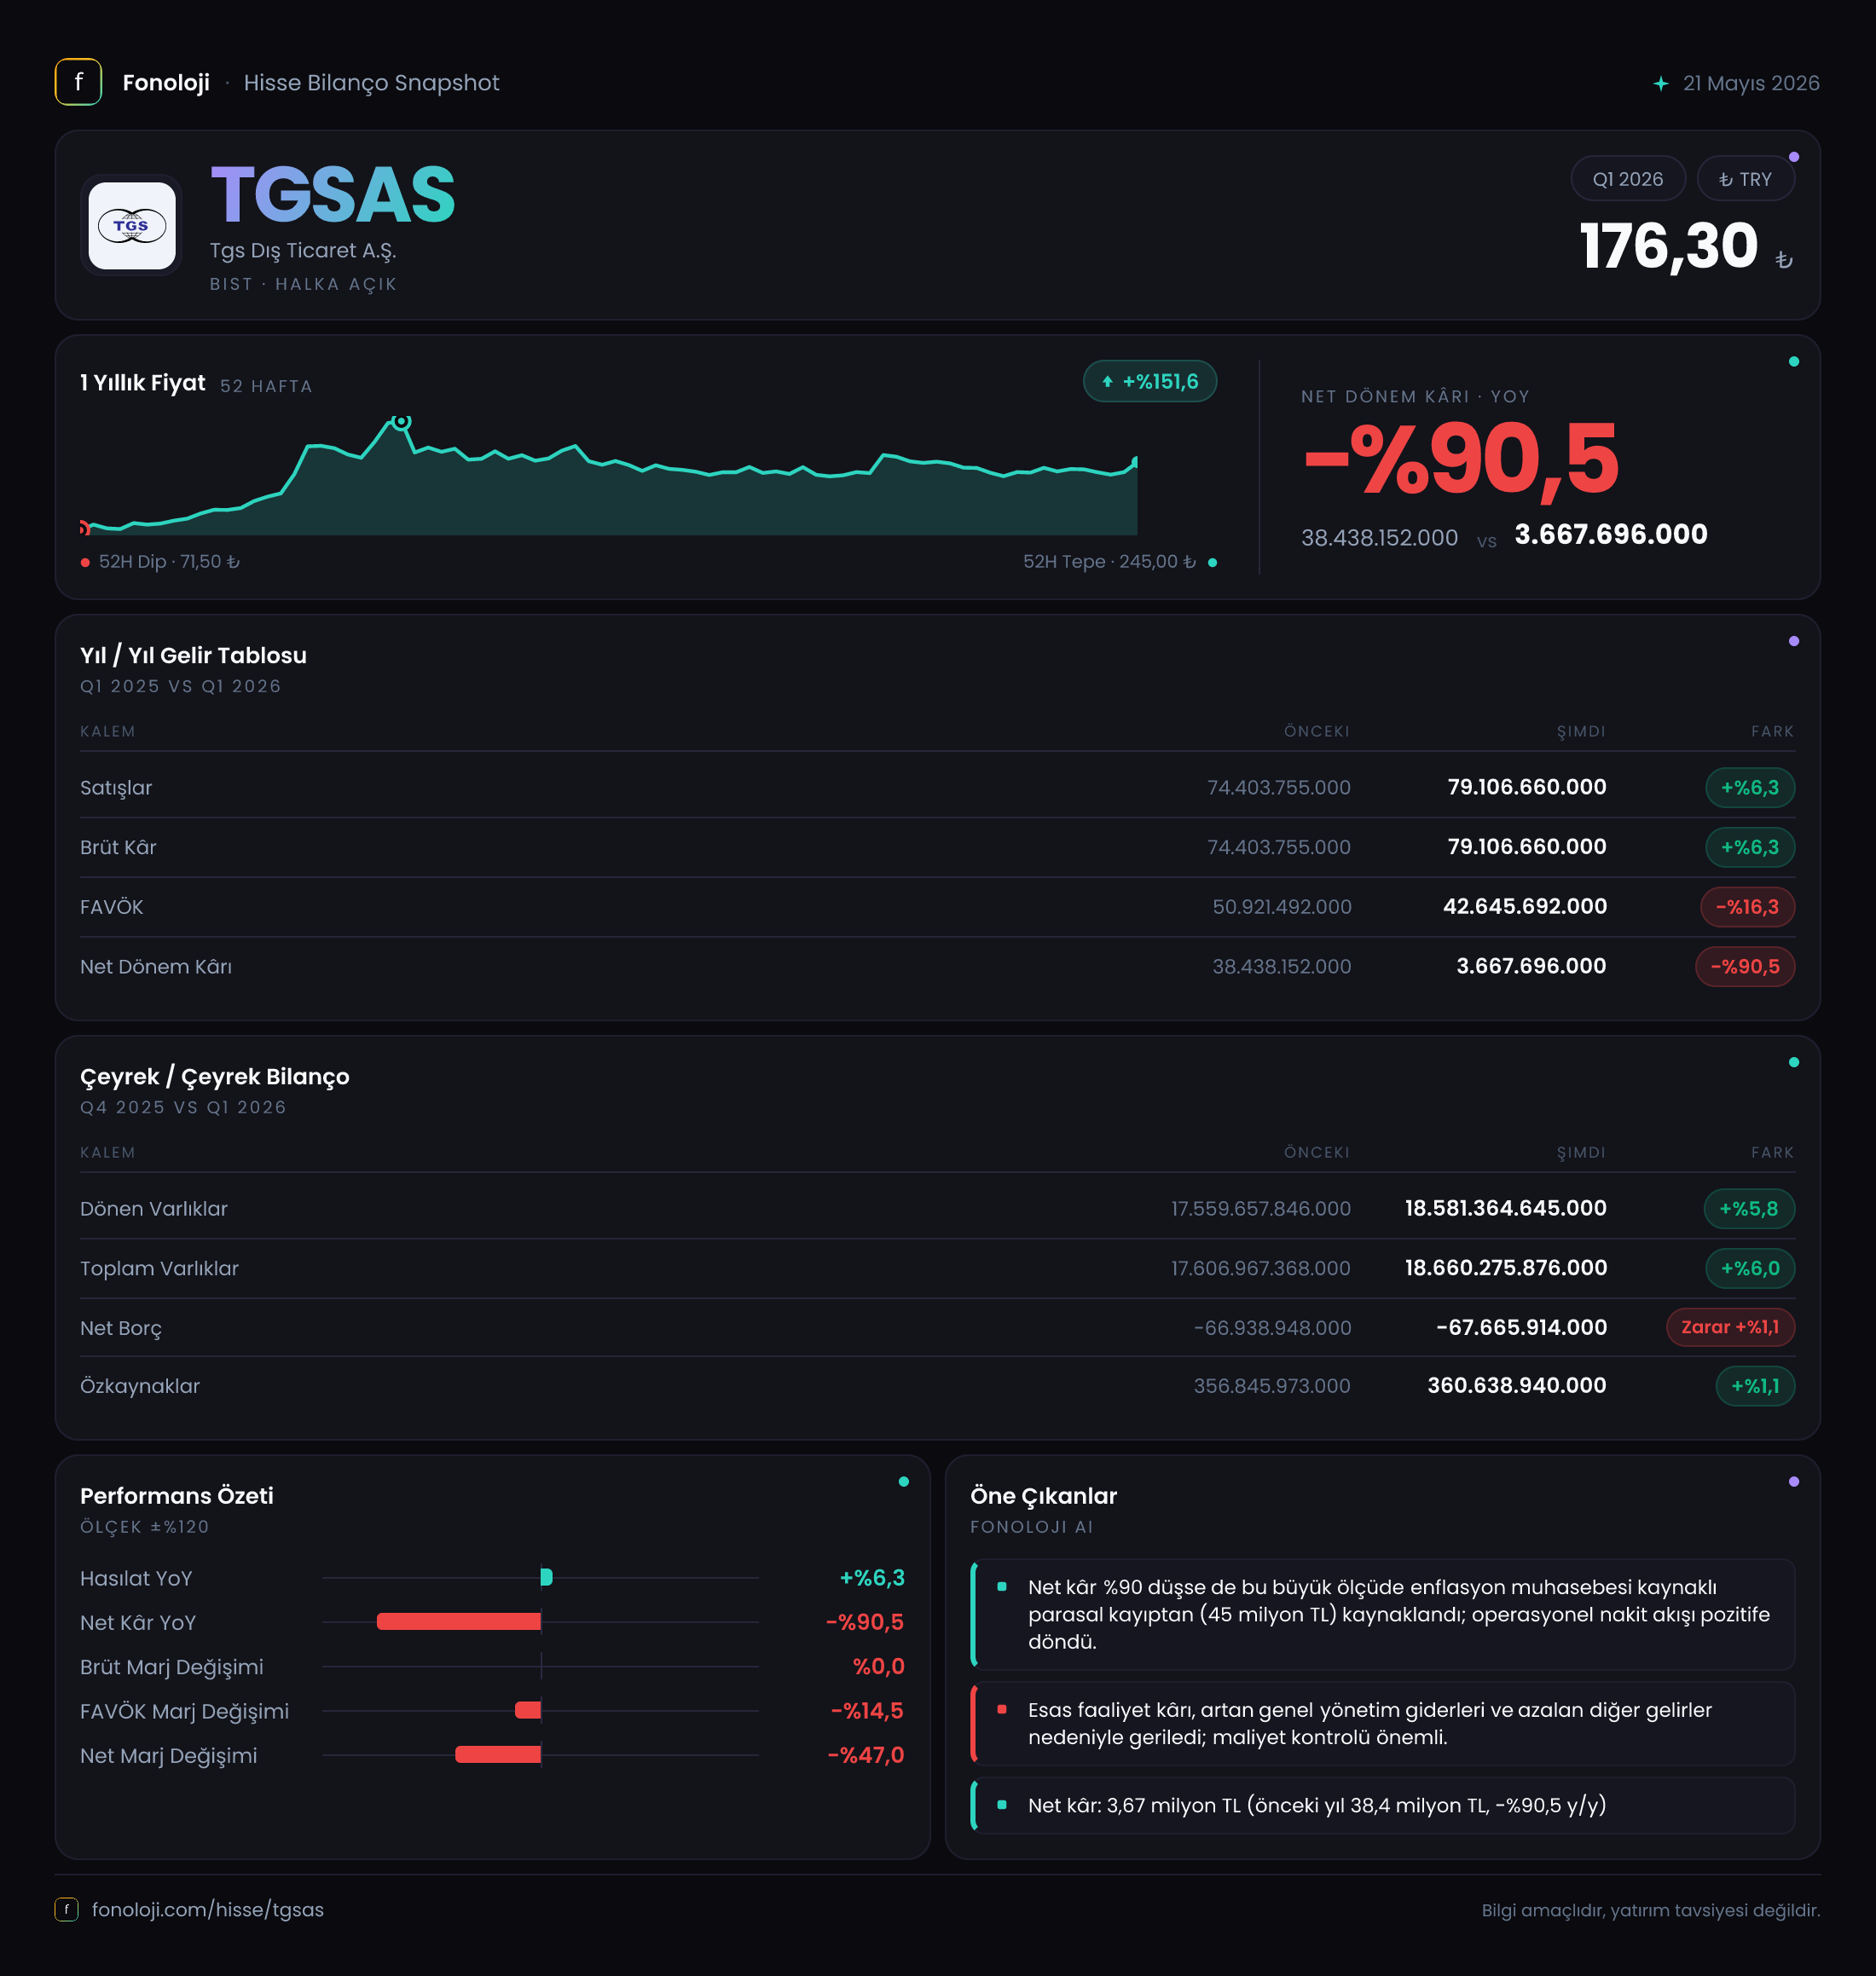1876x1976 pixels.
Task: Select the Q1 2026 period pill
Action: pyautogui.click(x=1627, y=179)
